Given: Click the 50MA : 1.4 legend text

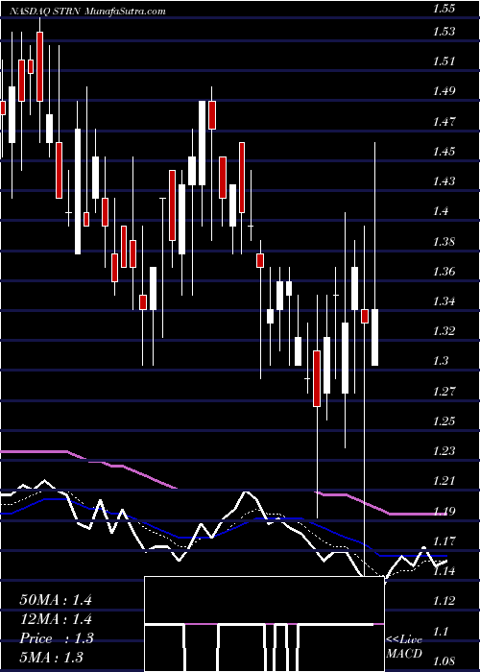Looking at the screenshot, I should pos(56,600).
